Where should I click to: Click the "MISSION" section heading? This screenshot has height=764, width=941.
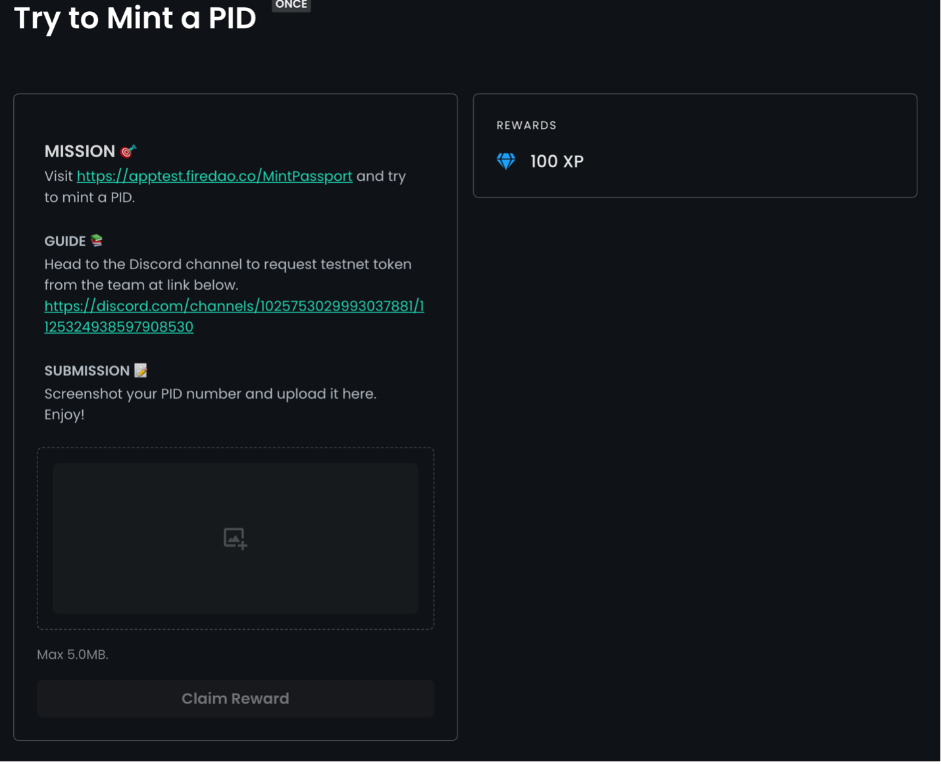tap(80, 151)
